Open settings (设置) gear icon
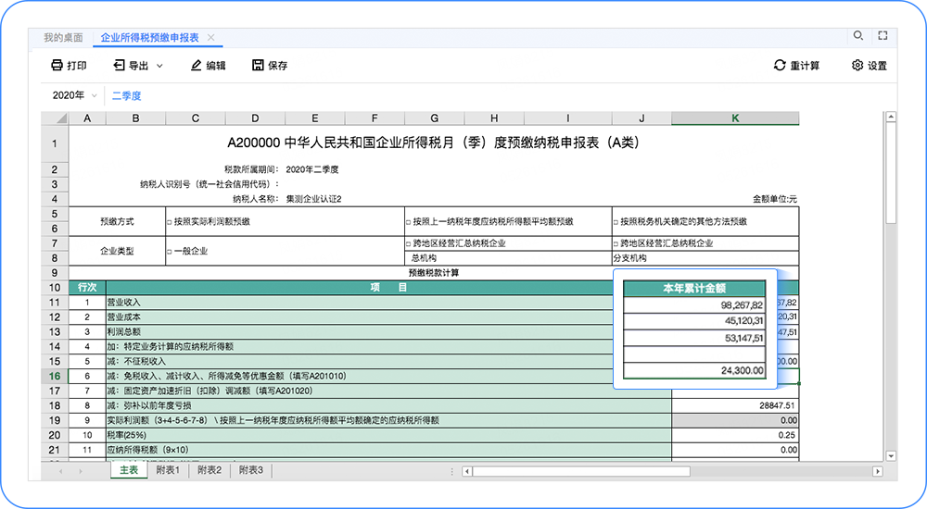The height and width of the screenshot is (509, 927). coord(857,65)
